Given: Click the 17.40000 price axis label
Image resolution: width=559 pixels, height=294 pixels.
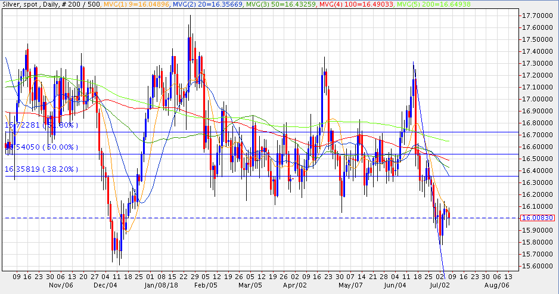Looking at the screenshot, I should coord(538,51).
